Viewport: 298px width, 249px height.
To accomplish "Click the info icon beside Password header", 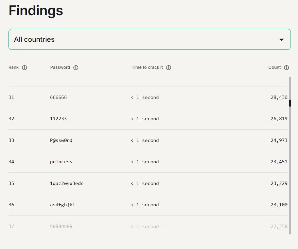I will click(76, 68).
